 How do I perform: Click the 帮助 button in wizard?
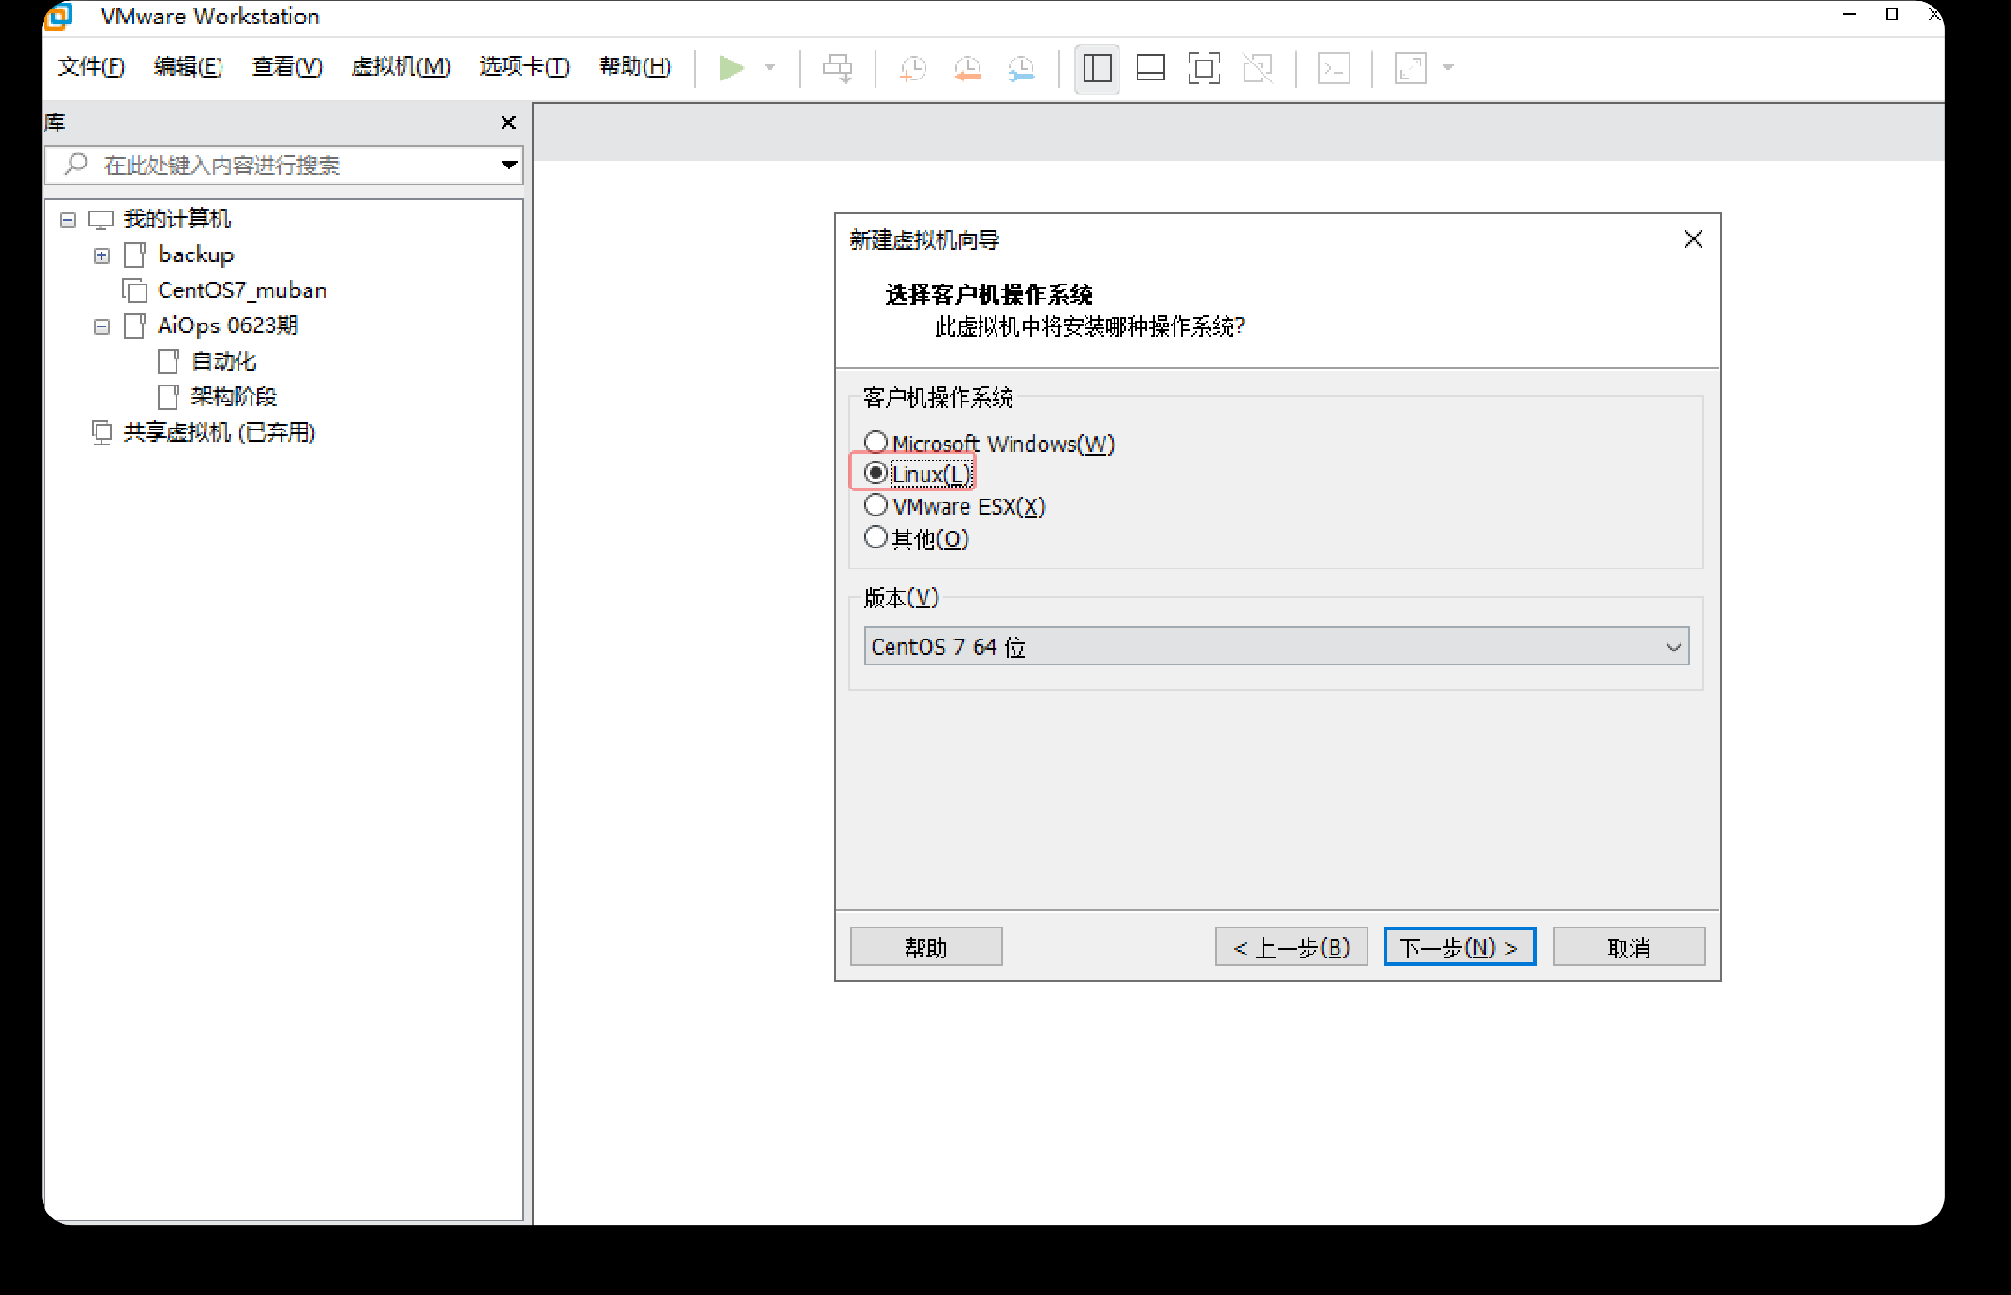pos(926,947)
